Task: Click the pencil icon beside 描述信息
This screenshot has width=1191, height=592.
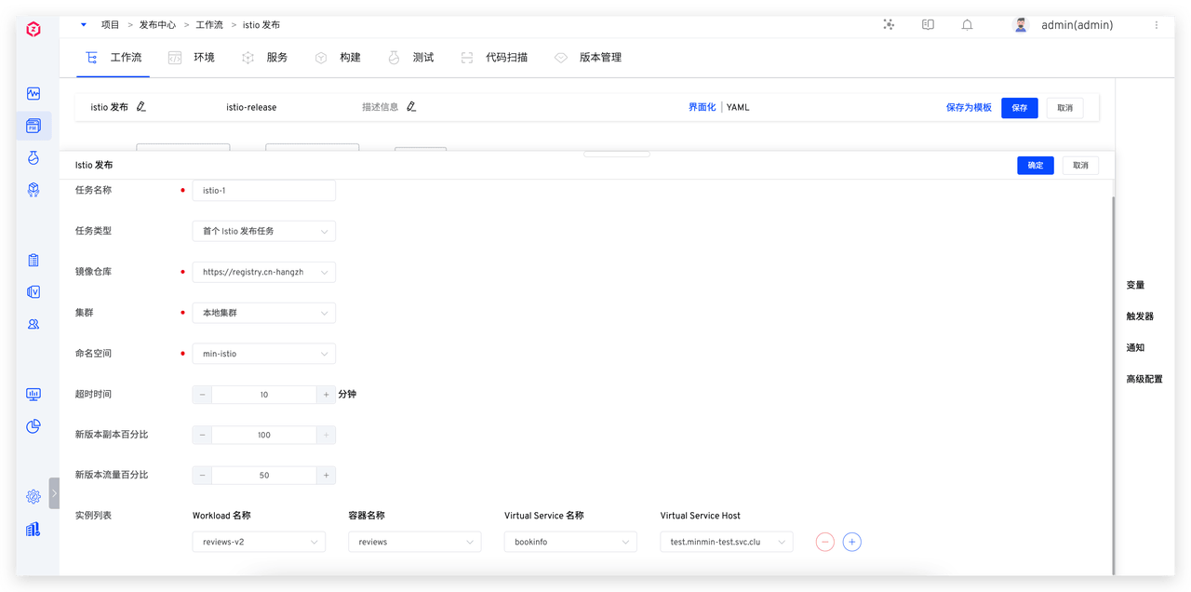Action: [411, 107]
